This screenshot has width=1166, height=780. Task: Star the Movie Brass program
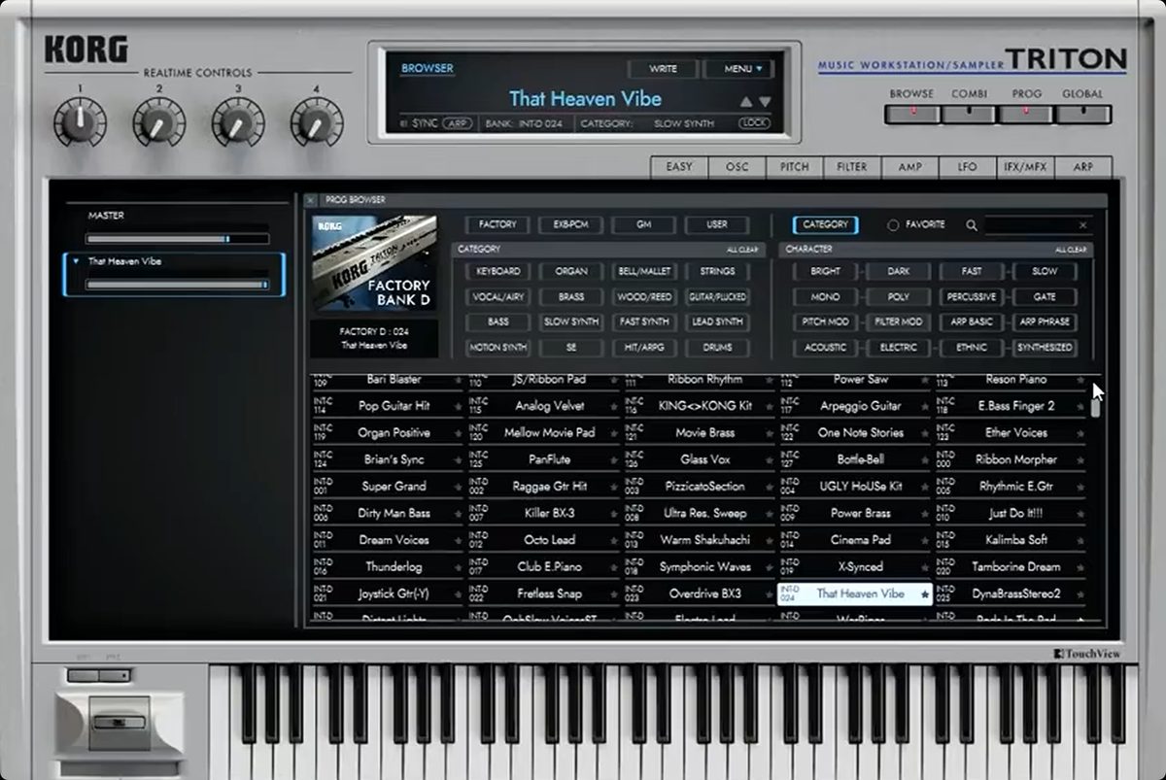tap(770, 434)
